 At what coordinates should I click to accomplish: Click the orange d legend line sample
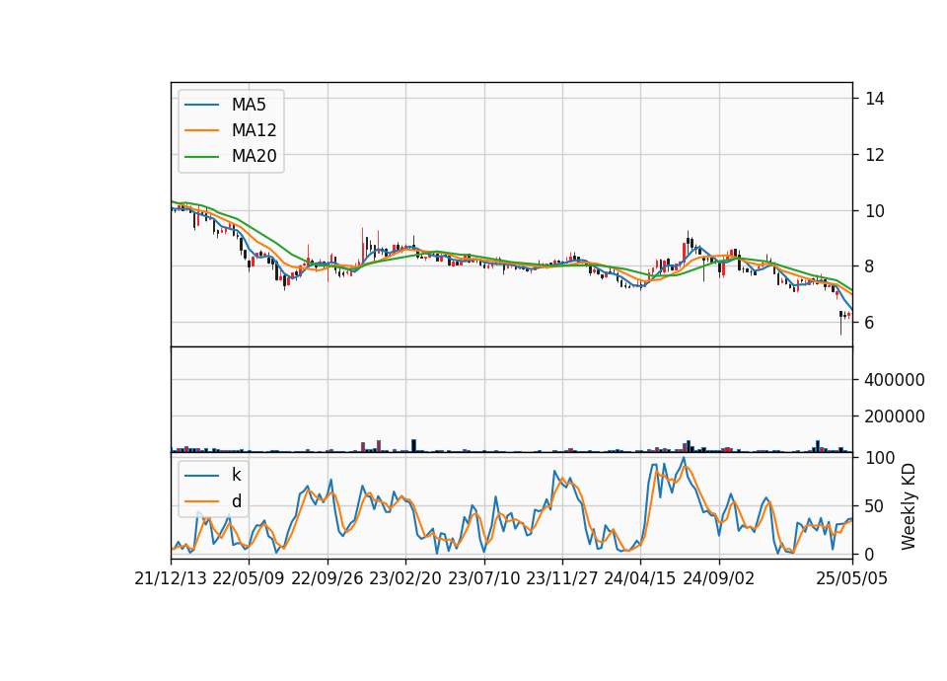201,501
